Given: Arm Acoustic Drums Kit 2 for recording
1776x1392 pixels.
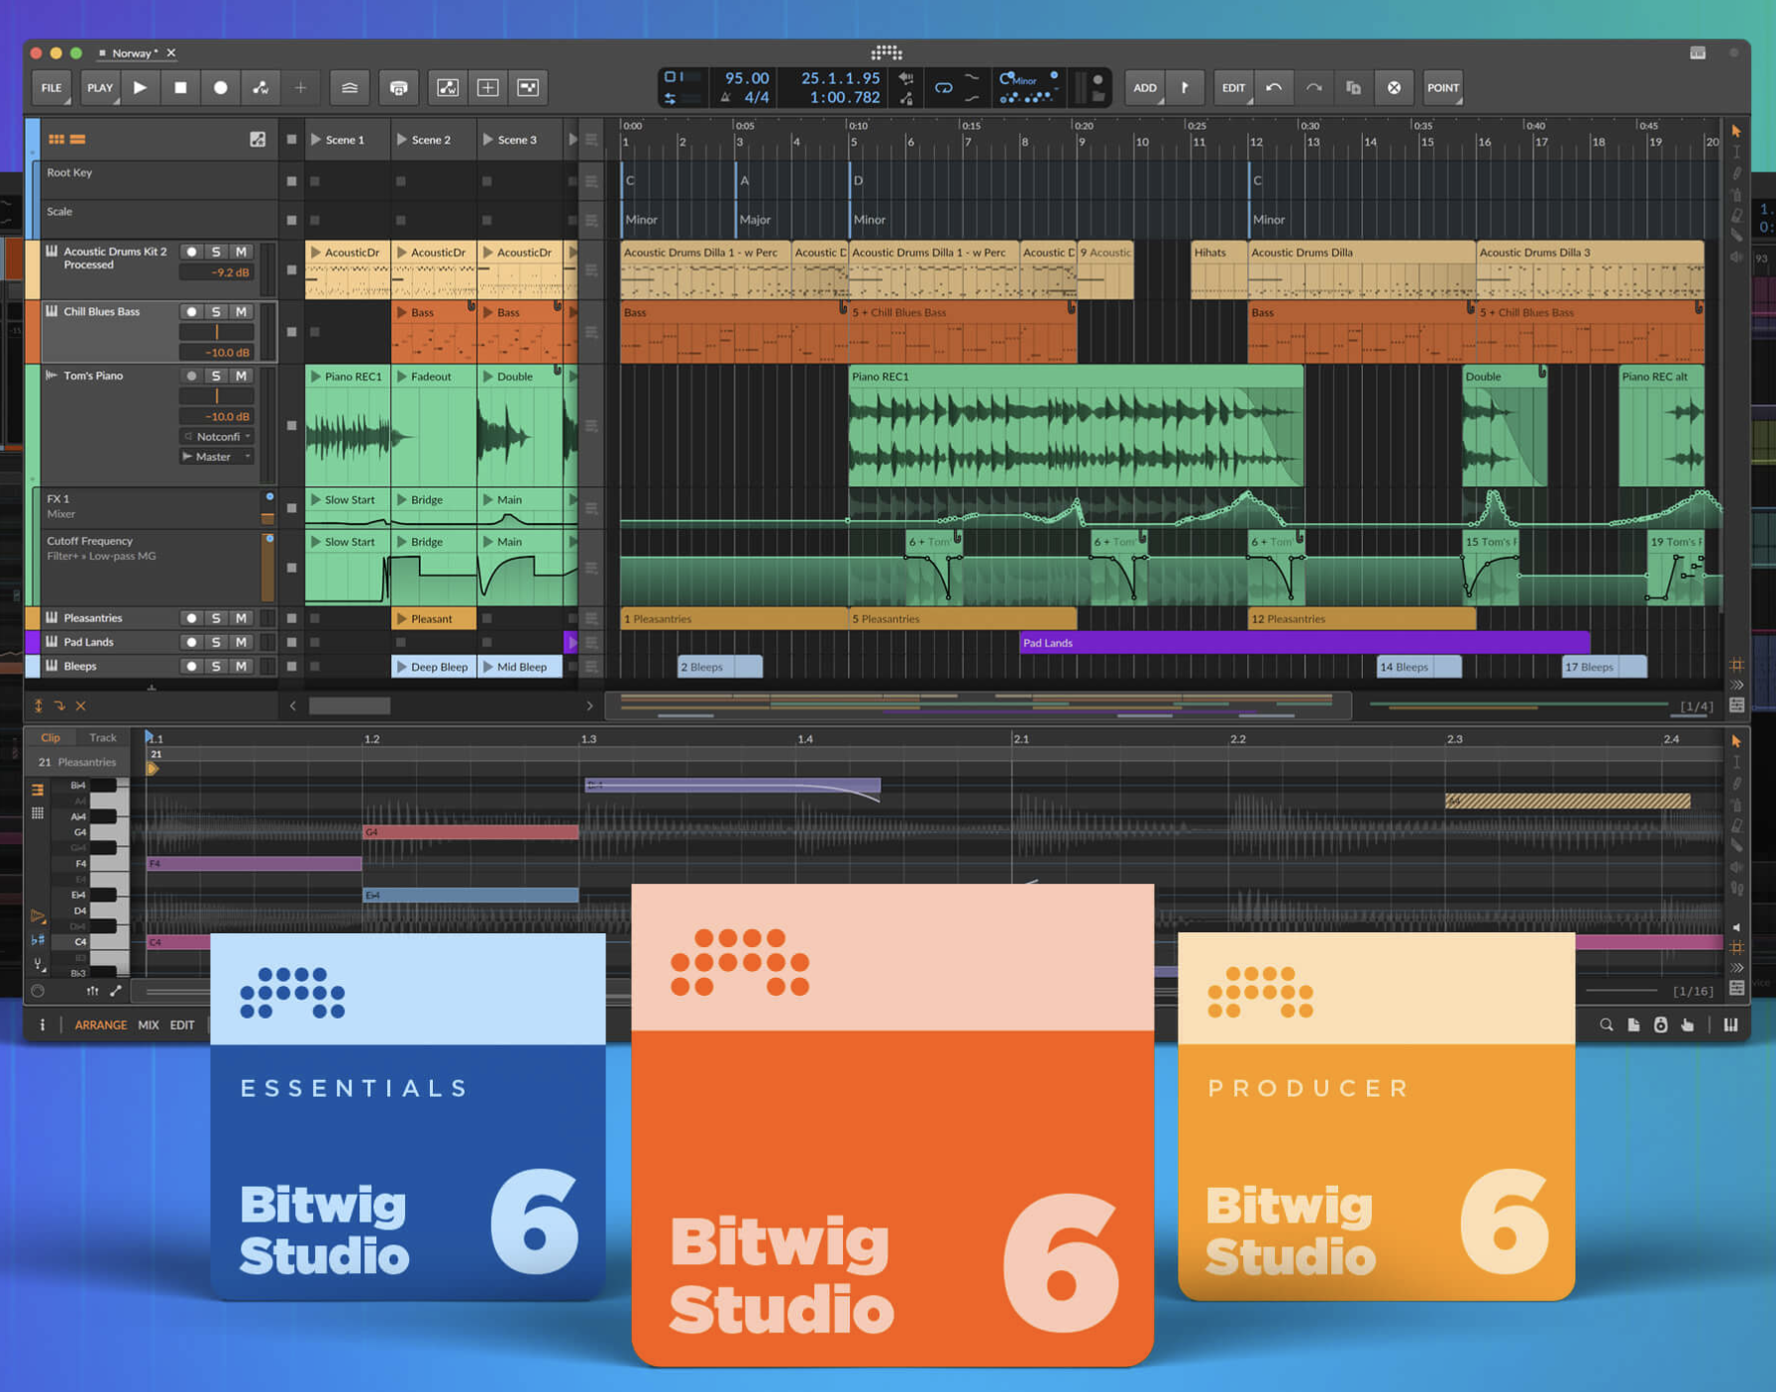Looking at the screenshot, I should (x=193, y=252).
